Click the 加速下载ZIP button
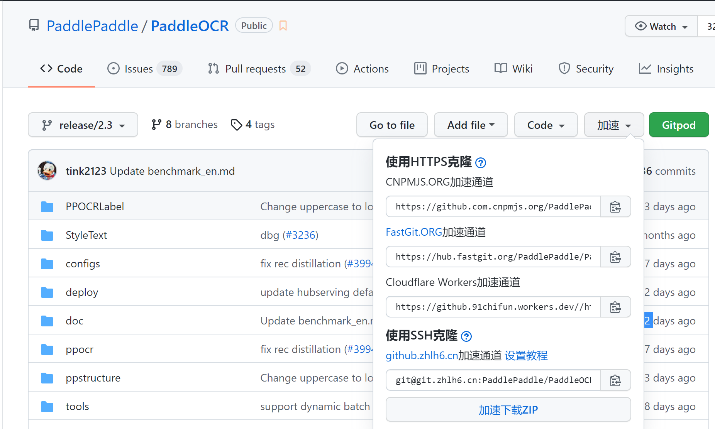The width and height of the screenshot is (715, 429). point(508,410)
